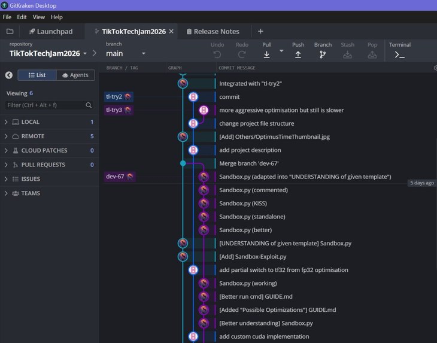Select commit node for 'add project description'
This screenshot has height=343, width=437.
tap(193, 150)
